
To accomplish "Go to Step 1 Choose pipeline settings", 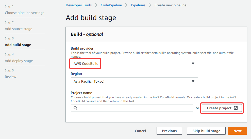I will pyautogui.click(x=25, y=13).
